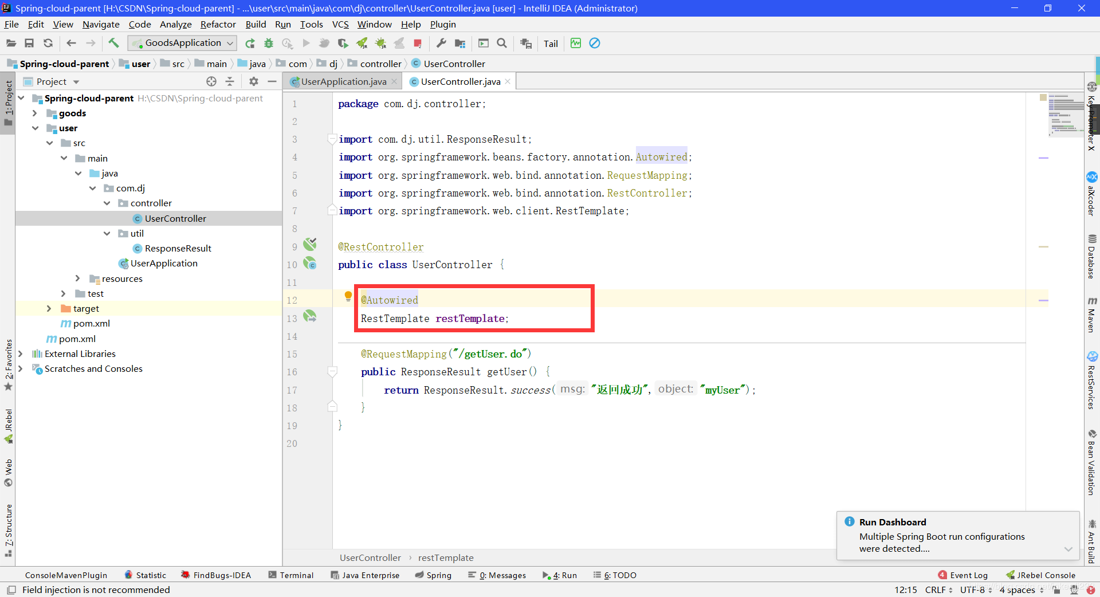Expand the Run Dashboard notification chevron
The image size is (1100, 597).
1068,549
